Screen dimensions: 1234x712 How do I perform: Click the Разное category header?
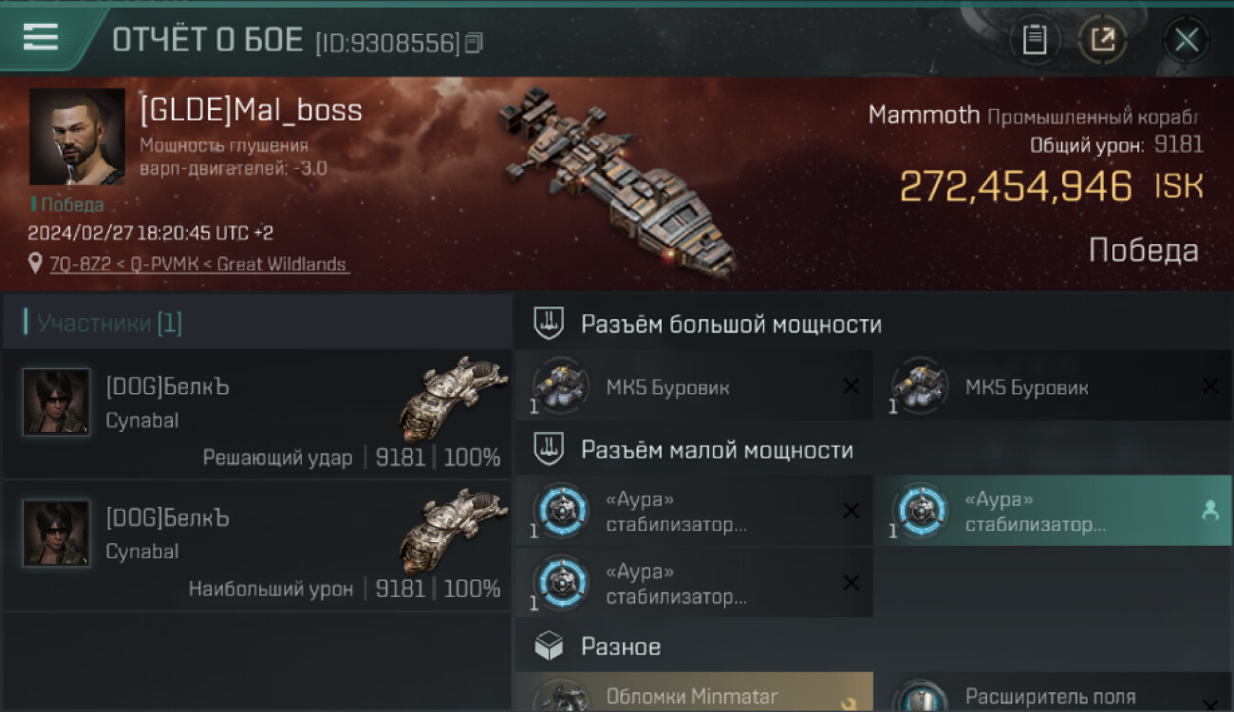click(x=621, y=646)
